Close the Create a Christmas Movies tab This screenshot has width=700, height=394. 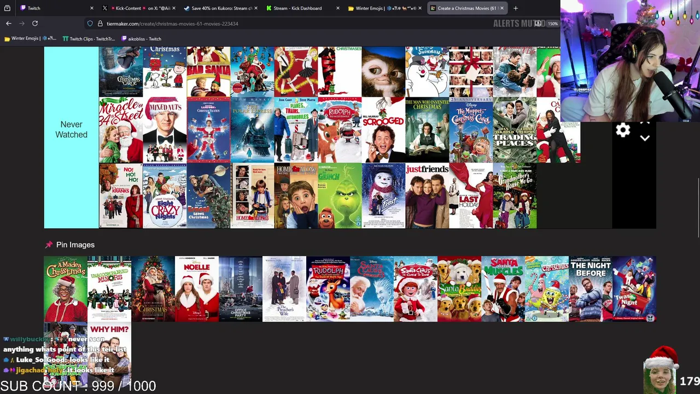tap(501, 8)
